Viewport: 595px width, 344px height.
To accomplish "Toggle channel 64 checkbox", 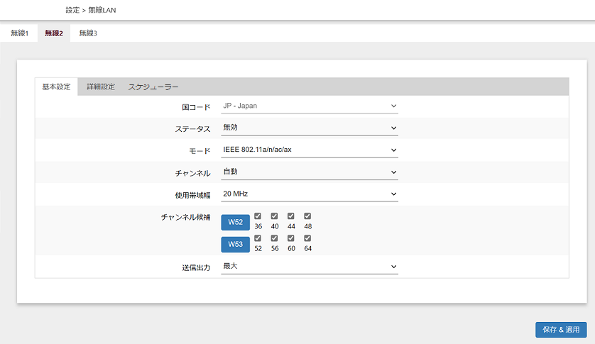I will click(x=307, y=238).
